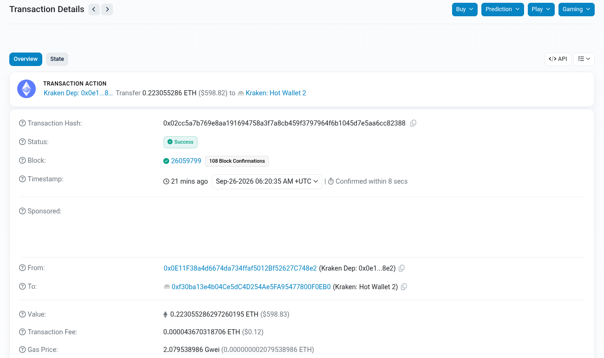
Task: Click the clock icon by 21 mins ago
Action: point(166,181)
